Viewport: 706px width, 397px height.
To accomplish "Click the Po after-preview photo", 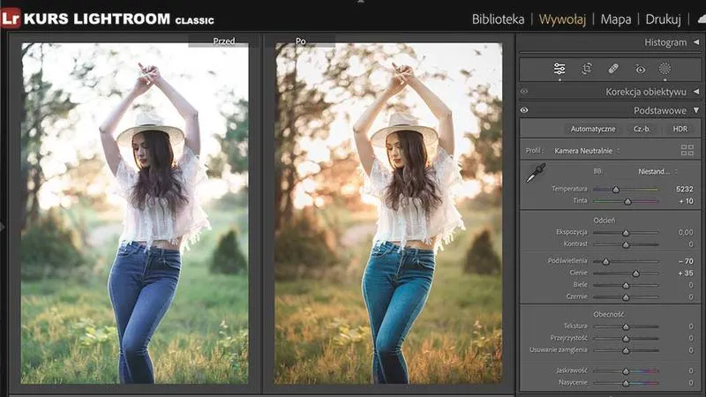I will [x=388, y=213].
